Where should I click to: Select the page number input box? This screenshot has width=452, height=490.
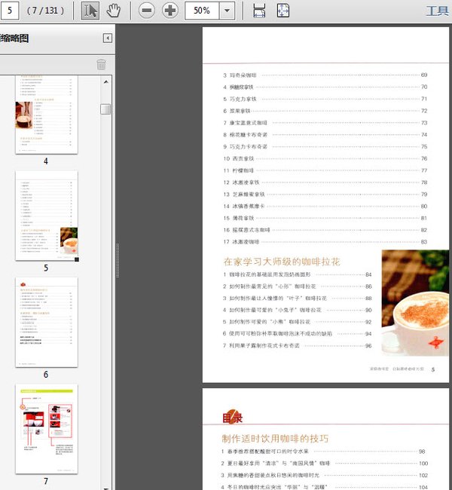pos(9,11)
